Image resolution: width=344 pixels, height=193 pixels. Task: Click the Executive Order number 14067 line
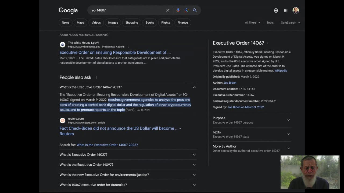[234, 95]
